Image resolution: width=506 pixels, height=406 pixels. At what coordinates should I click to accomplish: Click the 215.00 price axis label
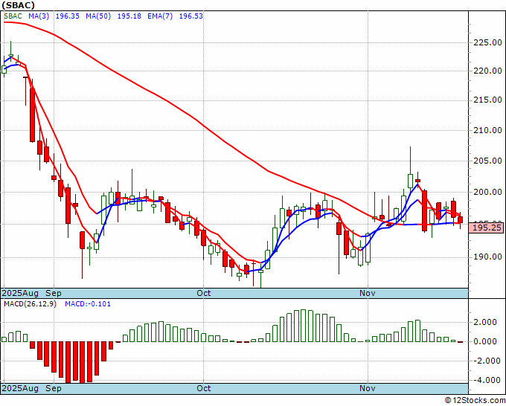(487, 100)
